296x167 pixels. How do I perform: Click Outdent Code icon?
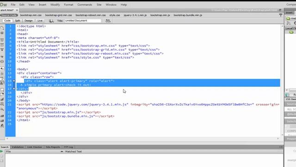2,121
